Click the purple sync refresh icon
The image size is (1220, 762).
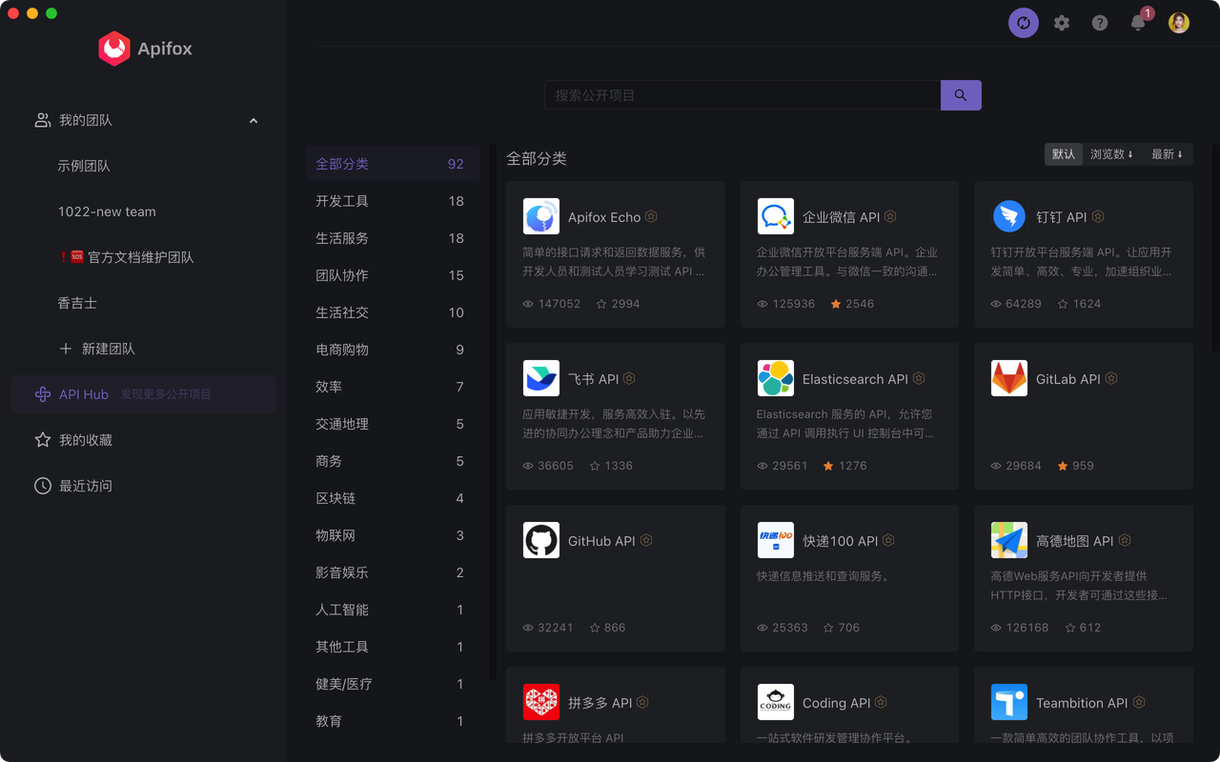1024,23
